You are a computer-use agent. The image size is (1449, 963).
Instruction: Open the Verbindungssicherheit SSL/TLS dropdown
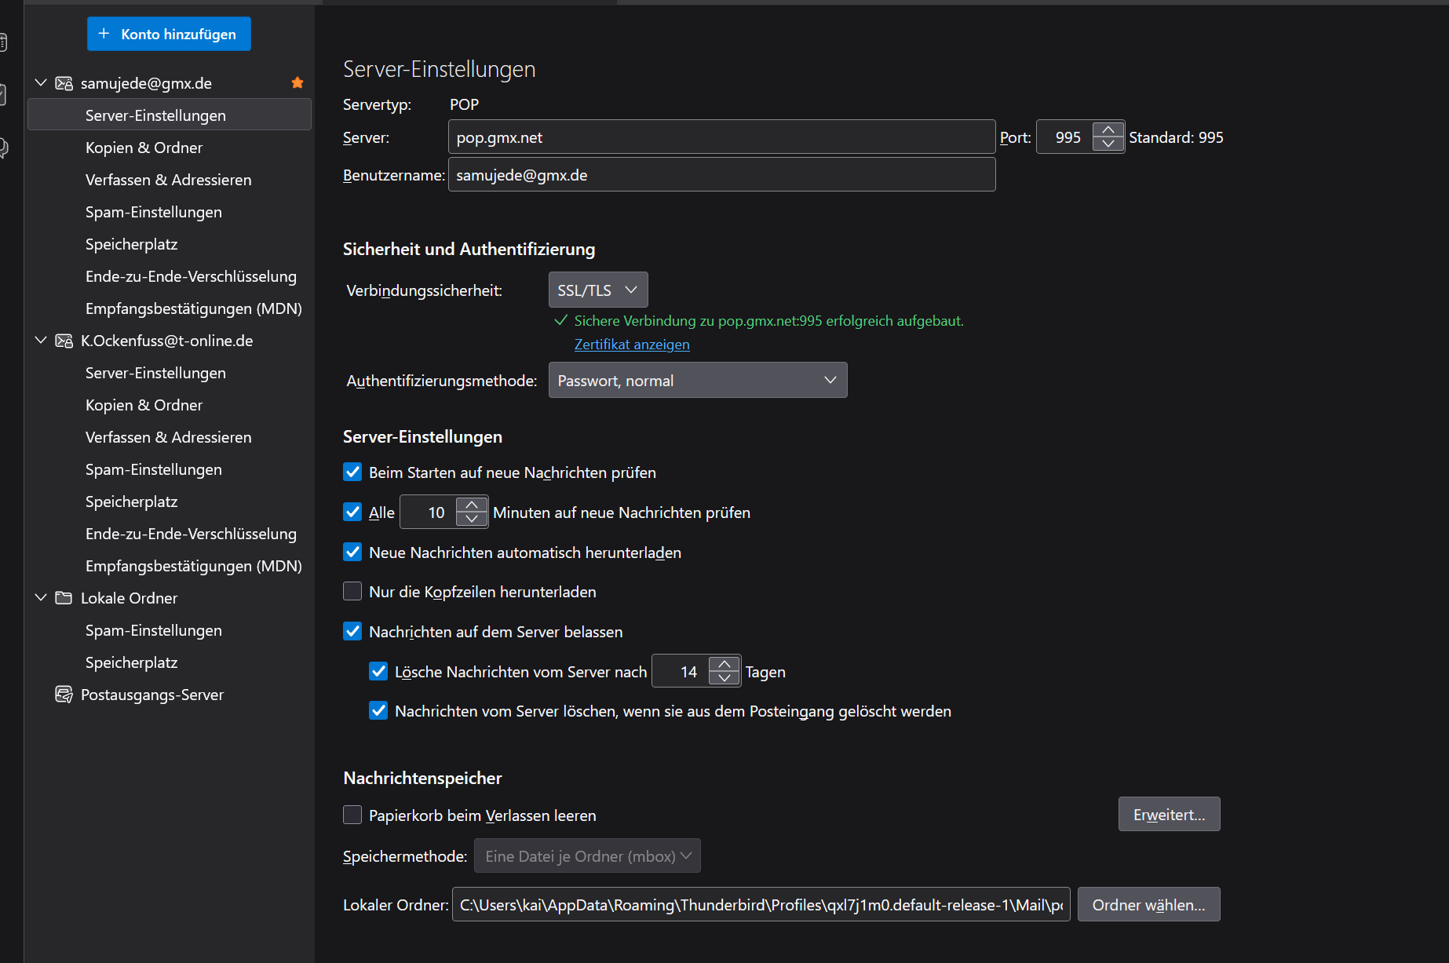click(x=598, y=290)
